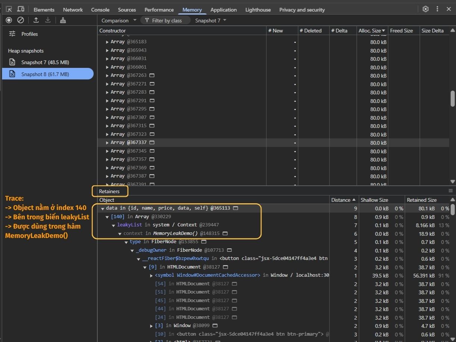The height and width of the screenshot is (342, 456).
Task: Sort retainers by Distance column header
Action: [x=344, y=200]
